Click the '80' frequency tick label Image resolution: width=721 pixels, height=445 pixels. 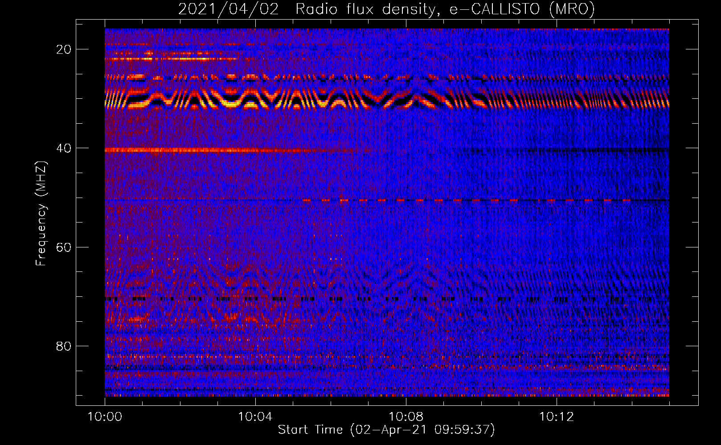64,346
